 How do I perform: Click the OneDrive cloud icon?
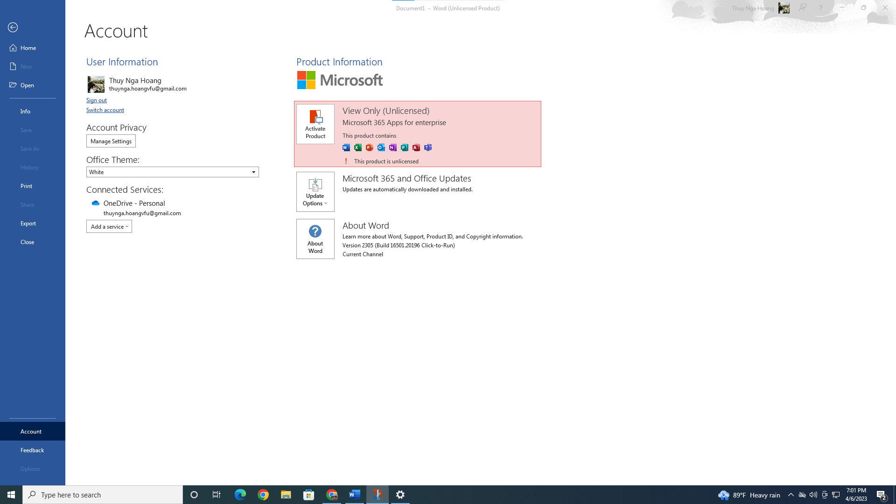[96, 203]
